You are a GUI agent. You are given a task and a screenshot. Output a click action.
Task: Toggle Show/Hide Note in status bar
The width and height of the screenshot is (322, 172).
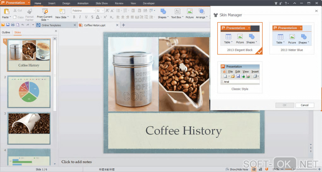pyautogui.click(x=237, y=169)
